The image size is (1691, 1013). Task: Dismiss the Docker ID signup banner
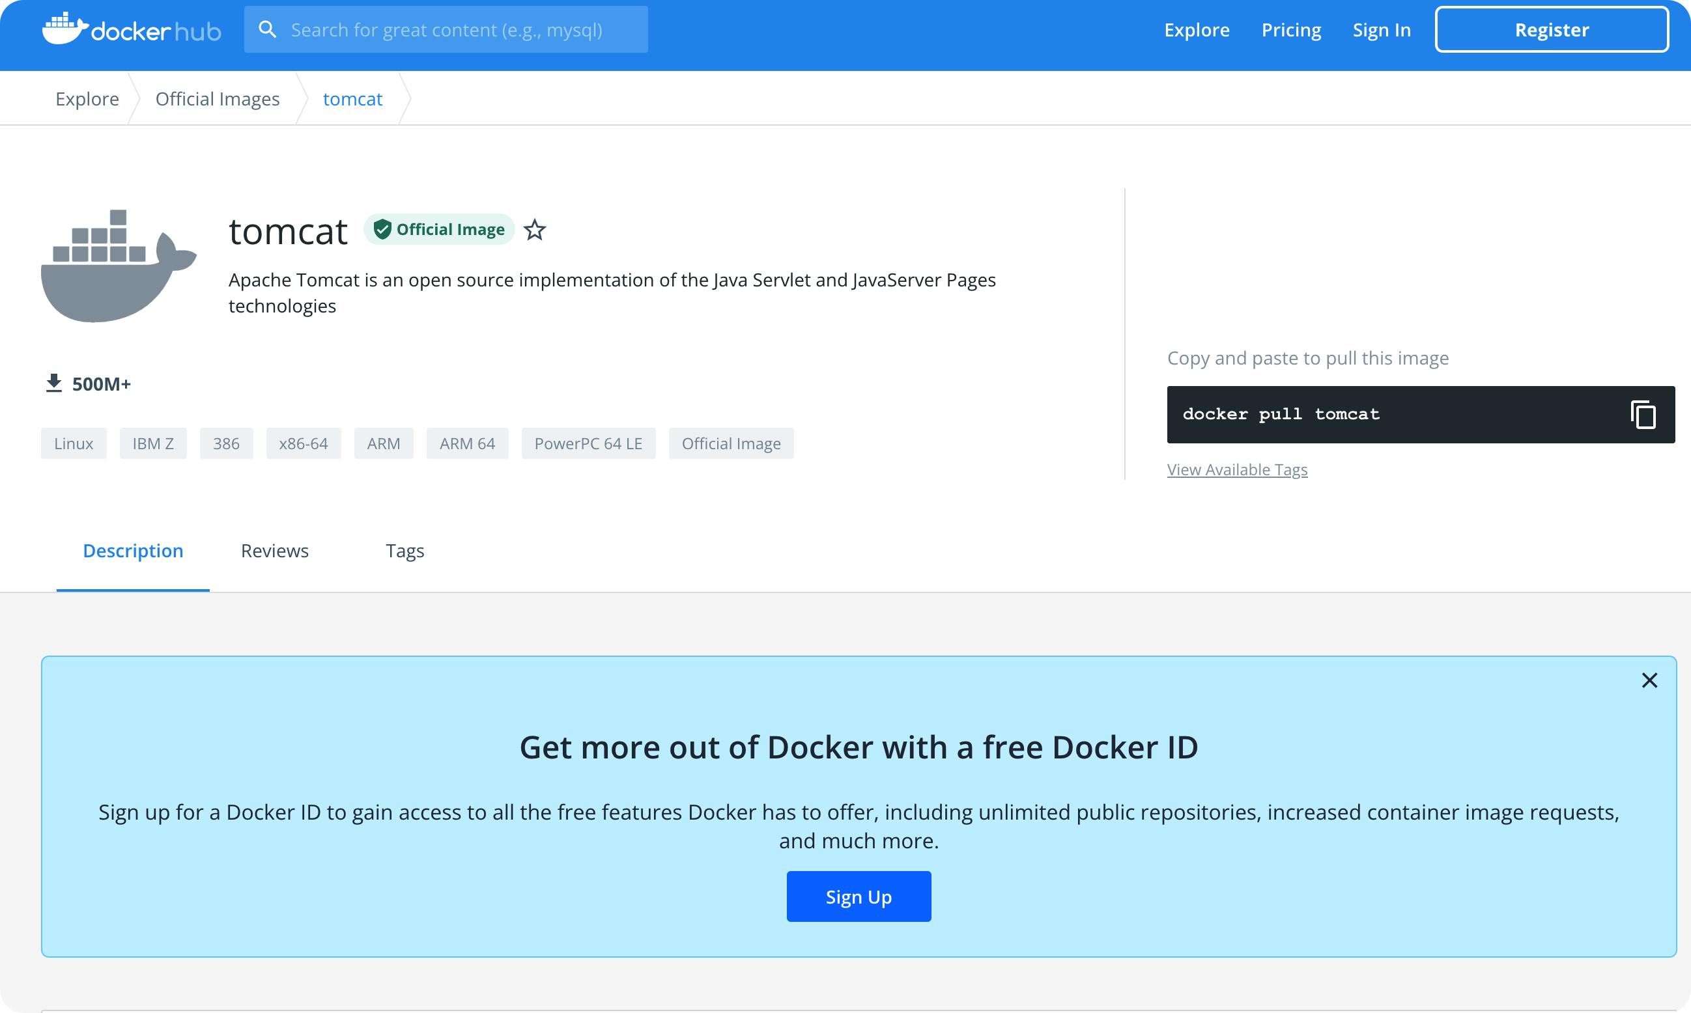tap(1649, 680)
